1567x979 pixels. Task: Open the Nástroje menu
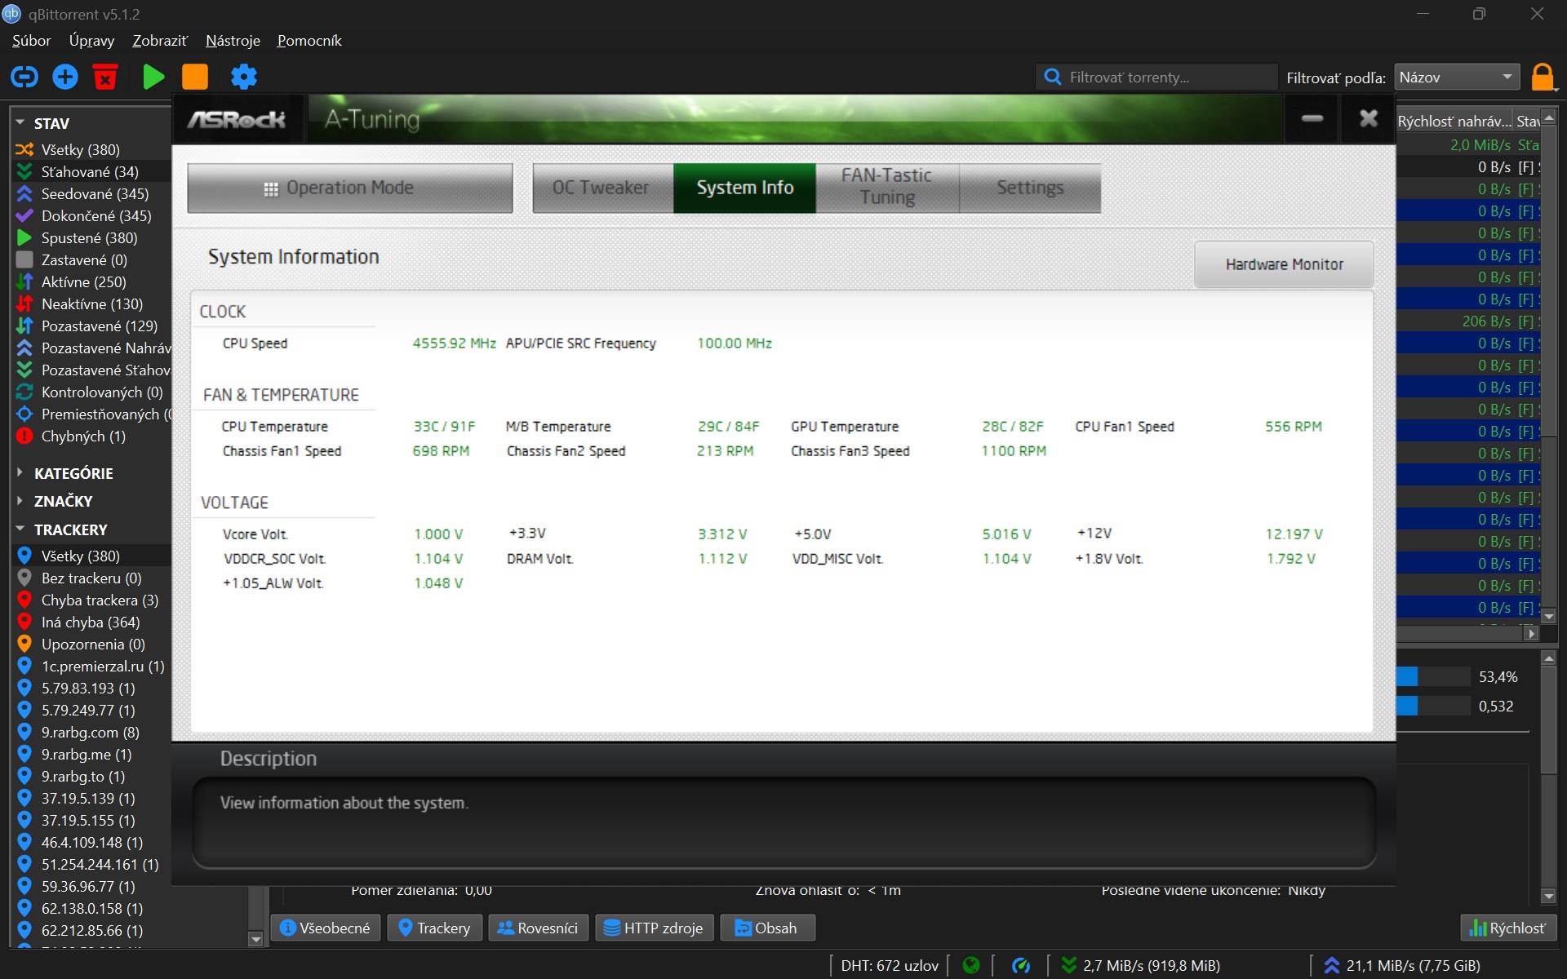point(233,41)
